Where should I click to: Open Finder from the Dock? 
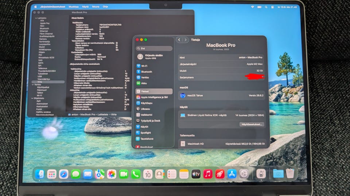(40, 174)
